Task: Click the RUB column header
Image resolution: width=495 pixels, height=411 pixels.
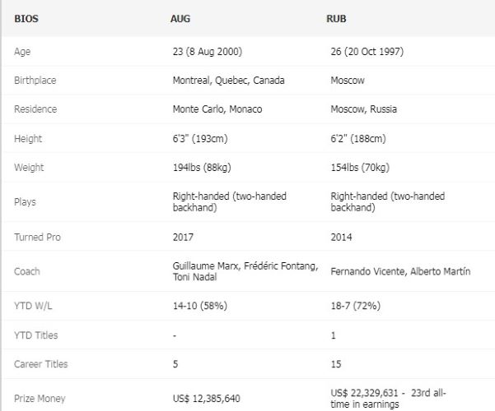Action: pyautogui.click(x=339, y=18)
